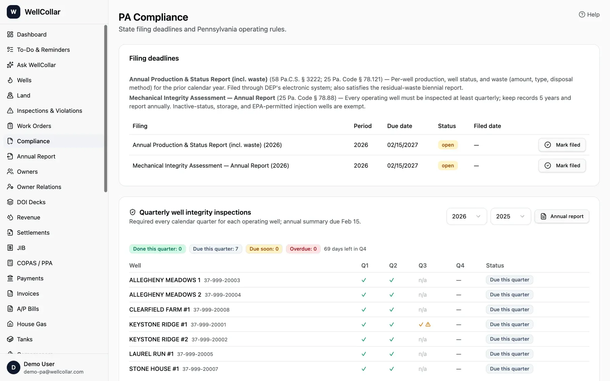Screen dimensions: 610x381
Task: Click the House Gas home icon
Action: click(10, 324)
